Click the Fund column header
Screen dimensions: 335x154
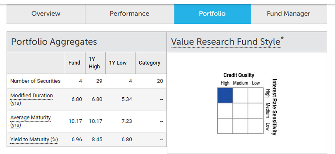point(74,63)
